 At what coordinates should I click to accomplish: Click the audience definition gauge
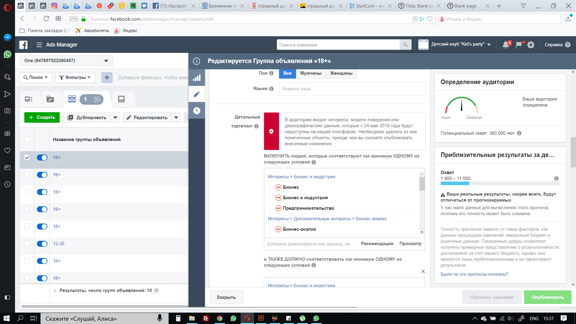pyautogui.click(x=461, y=105)
